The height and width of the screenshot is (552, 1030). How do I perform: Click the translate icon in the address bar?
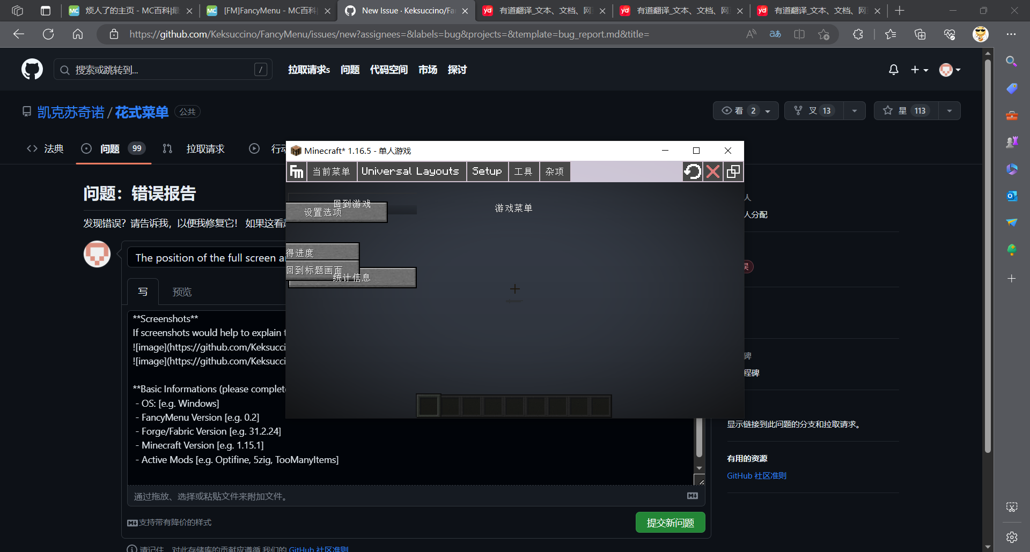pyautogui.click(x=775, y=34)
